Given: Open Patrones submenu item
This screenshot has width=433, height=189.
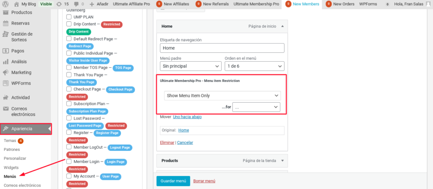Looking at the screenshot, I should 12,150.
